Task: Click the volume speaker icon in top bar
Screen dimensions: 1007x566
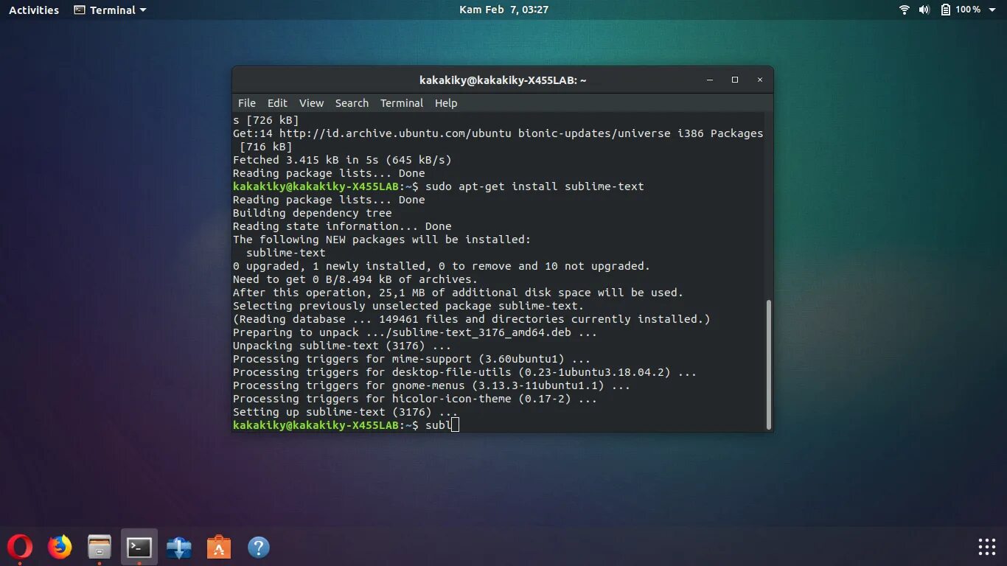Action: tap(924, 10)
